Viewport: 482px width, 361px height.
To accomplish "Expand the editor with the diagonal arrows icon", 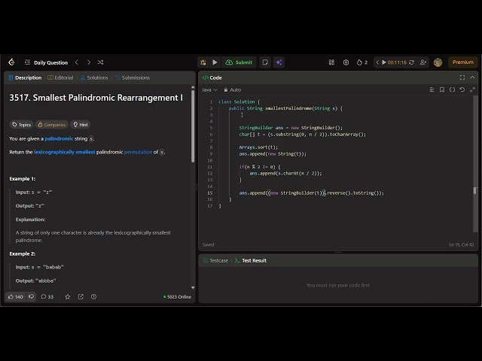I will point(472,89).
